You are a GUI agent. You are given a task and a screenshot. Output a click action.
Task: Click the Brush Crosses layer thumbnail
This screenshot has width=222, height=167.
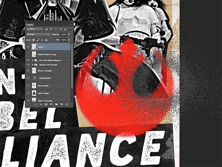click(x=34, y=71)
